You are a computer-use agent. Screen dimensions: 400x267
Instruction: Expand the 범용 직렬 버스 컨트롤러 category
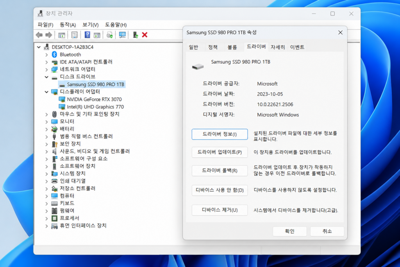46,136
